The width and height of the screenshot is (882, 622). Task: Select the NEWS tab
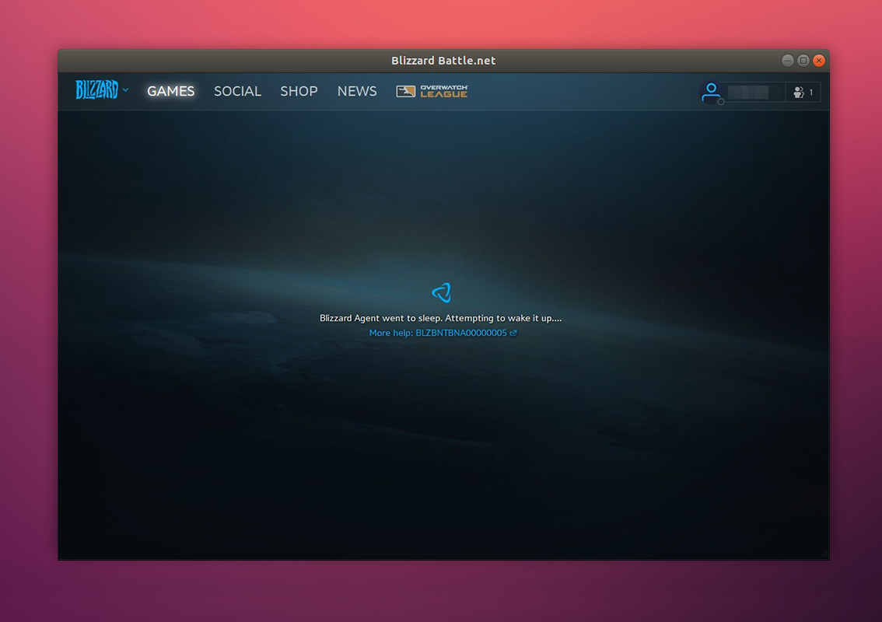coord(357,91)
